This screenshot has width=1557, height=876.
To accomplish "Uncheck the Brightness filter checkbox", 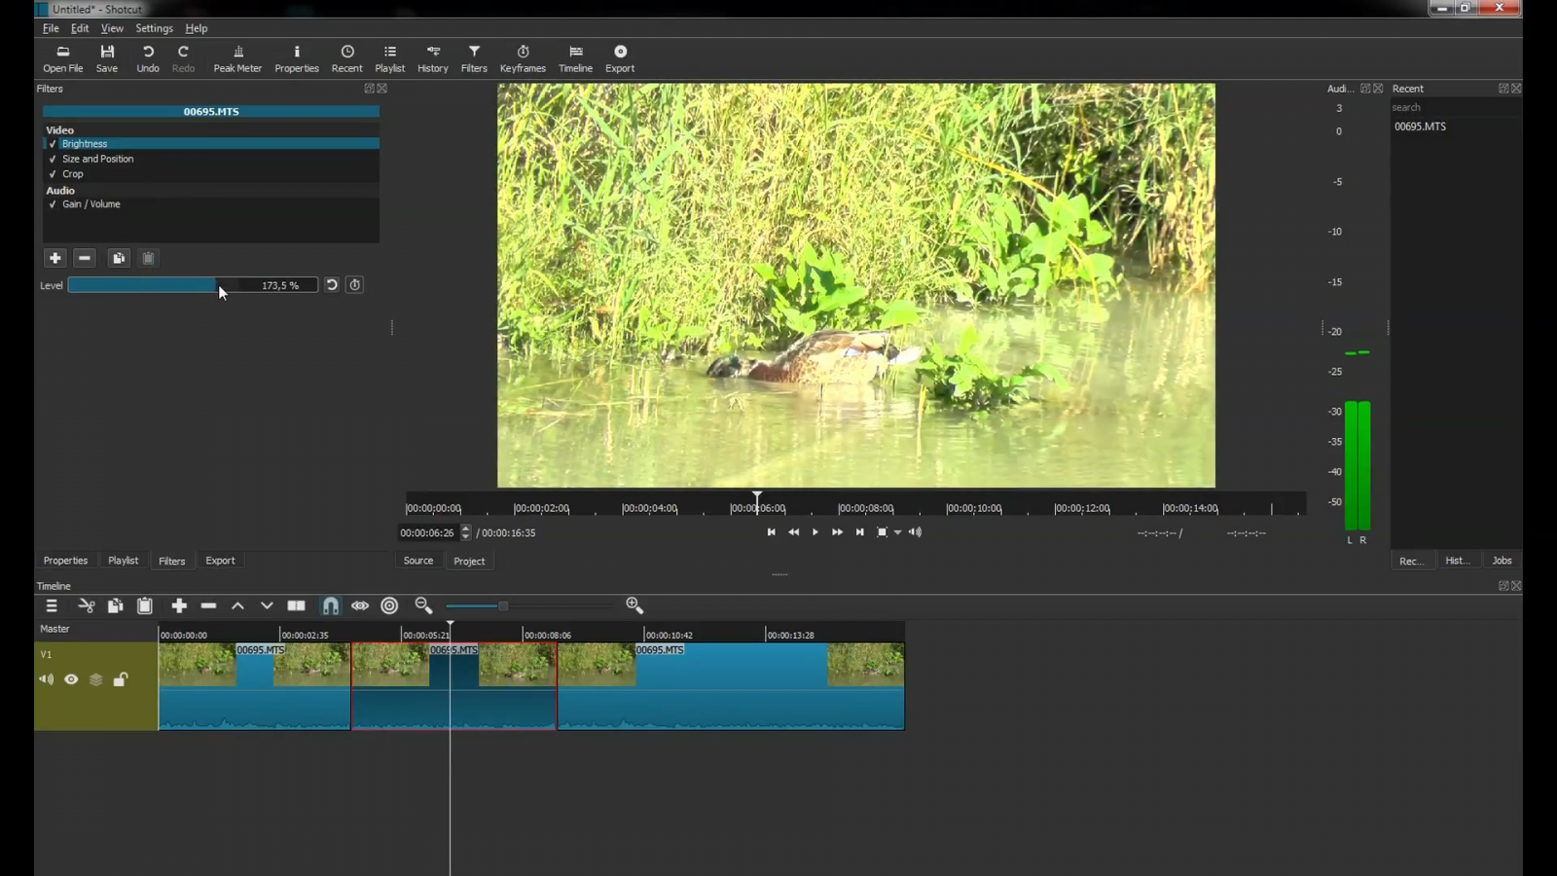I will (53, 144).
